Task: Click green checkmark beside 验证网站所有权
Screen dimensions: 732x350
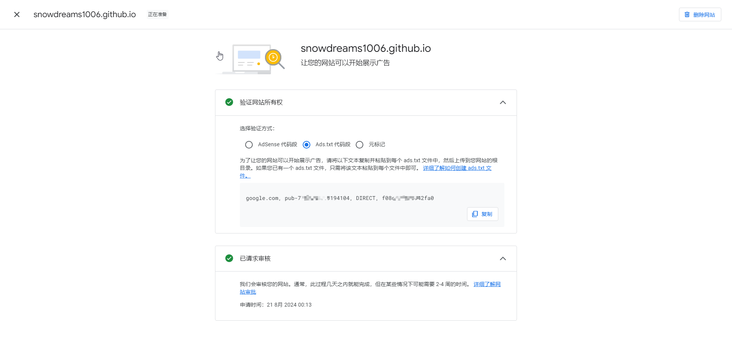Action: point(229,102)
